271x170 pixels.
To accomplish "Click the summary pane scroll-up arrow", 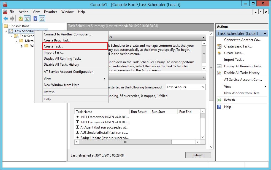I will 211,34.
